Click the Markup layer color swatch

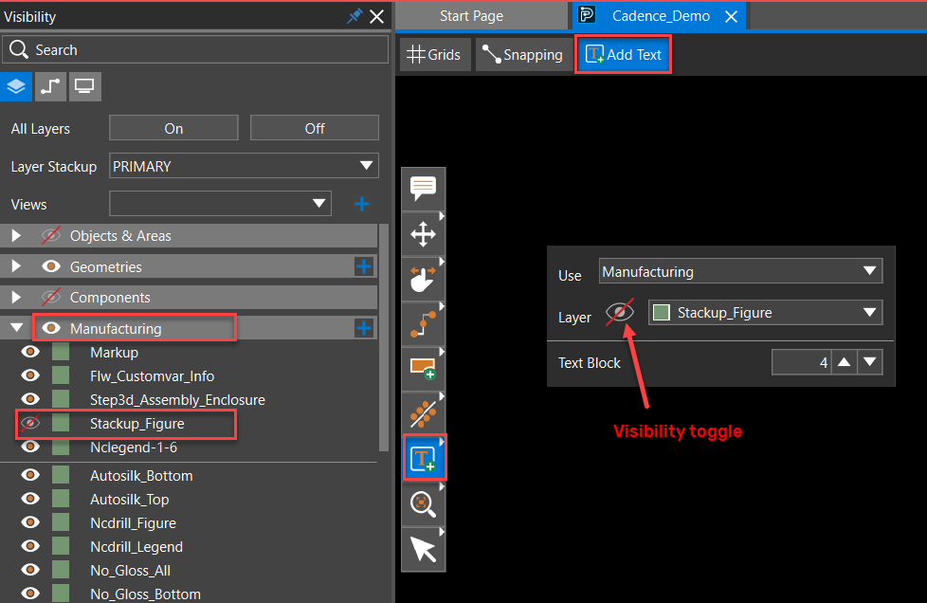[61, 353]
